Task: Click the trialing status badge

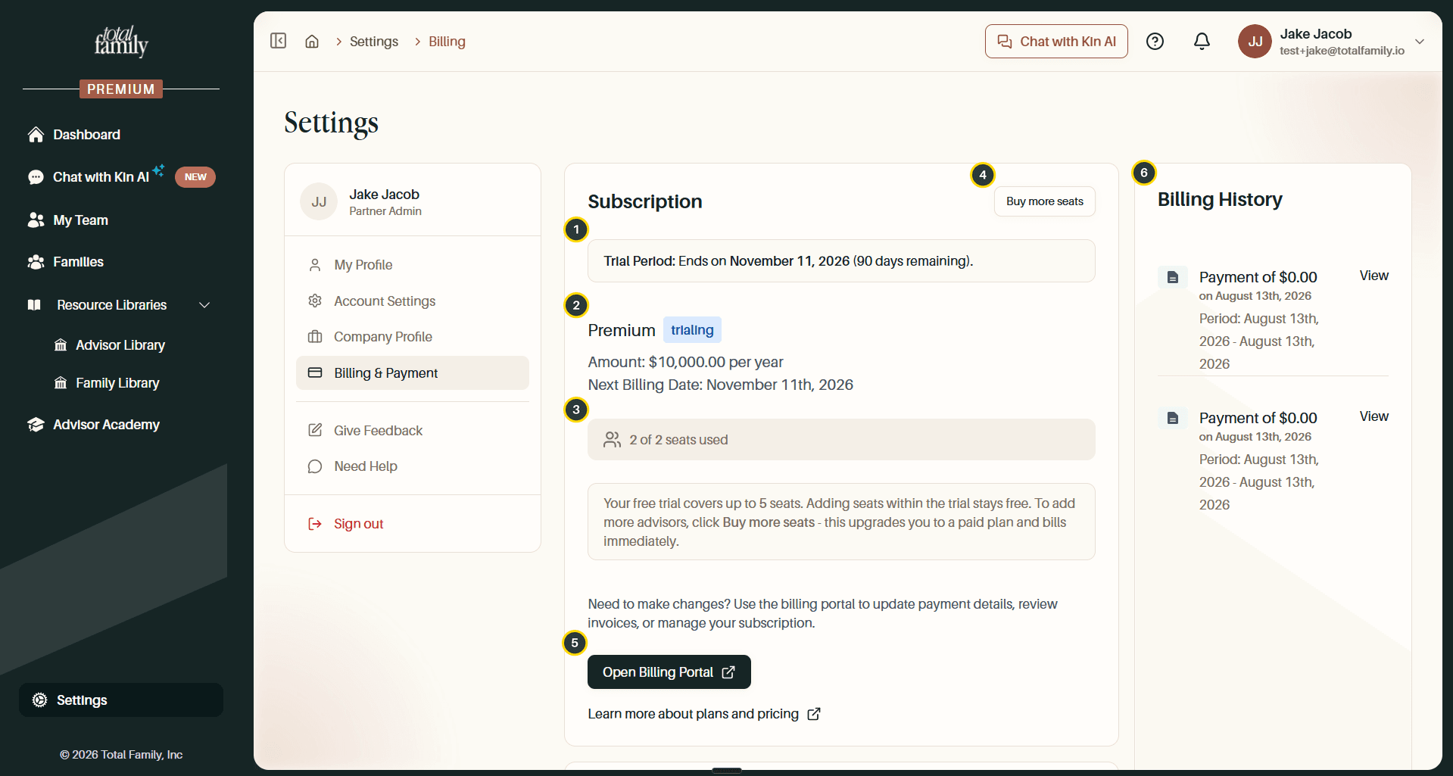Action: click(x=692, y=330)
